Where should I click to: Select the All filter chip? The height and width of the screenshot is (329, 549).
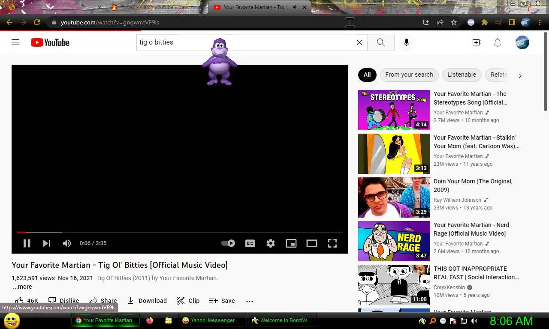coord(367,75)
